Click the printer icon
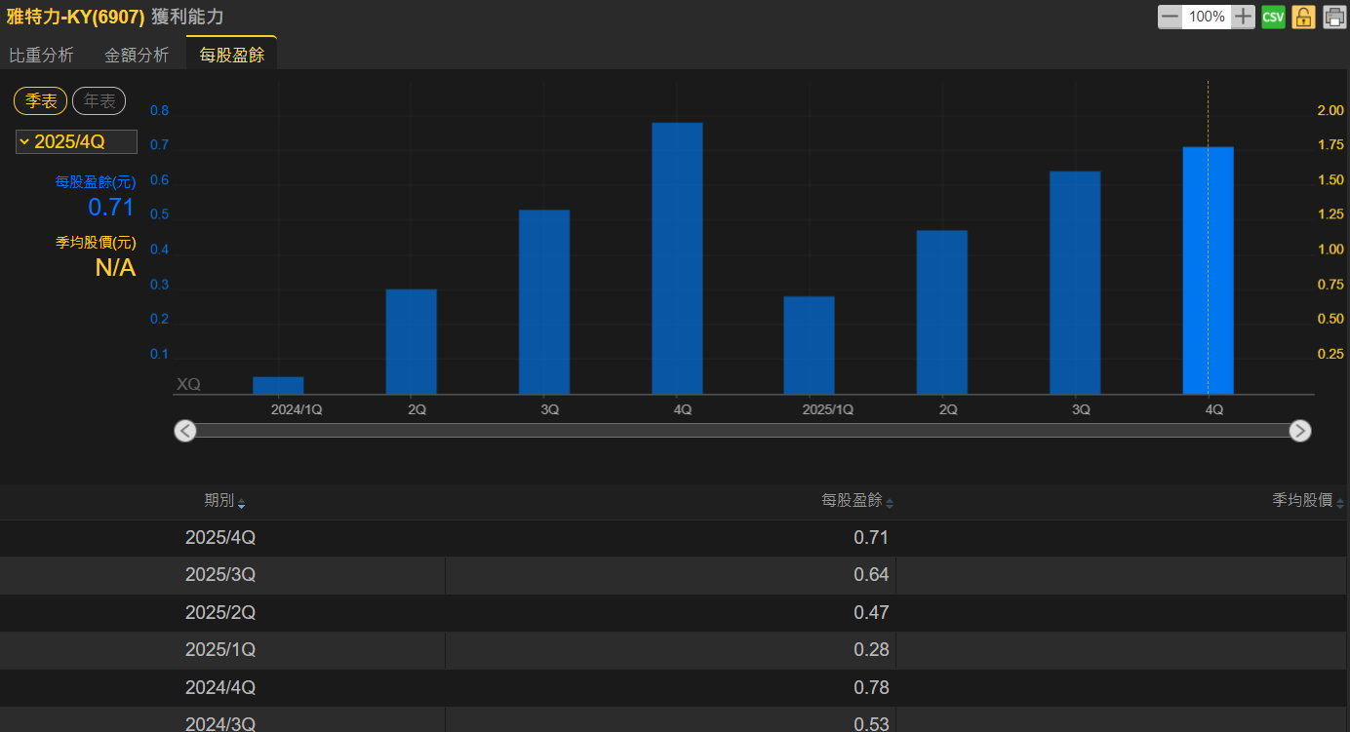1350x732 pixels. pos(1334,17)
